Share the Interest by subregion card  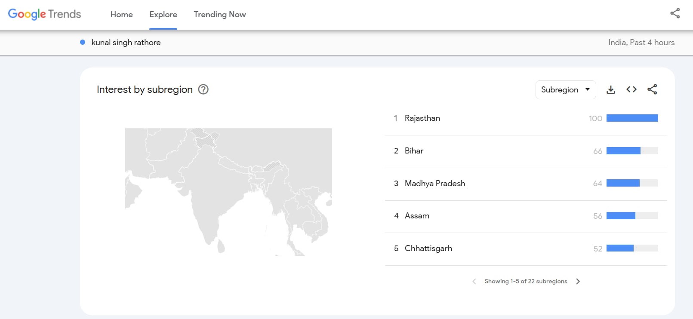point(652,89)
